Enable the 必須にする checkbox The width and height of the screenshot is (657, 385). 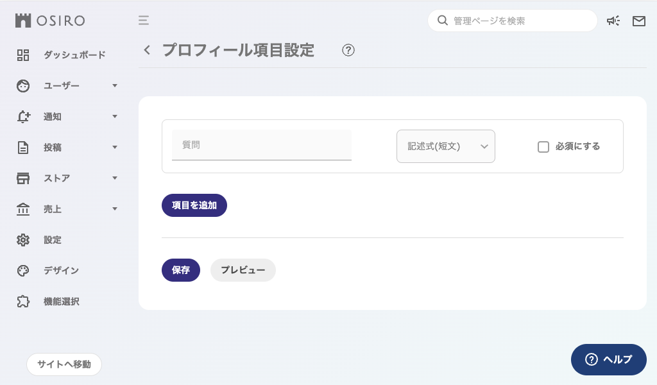543,147
